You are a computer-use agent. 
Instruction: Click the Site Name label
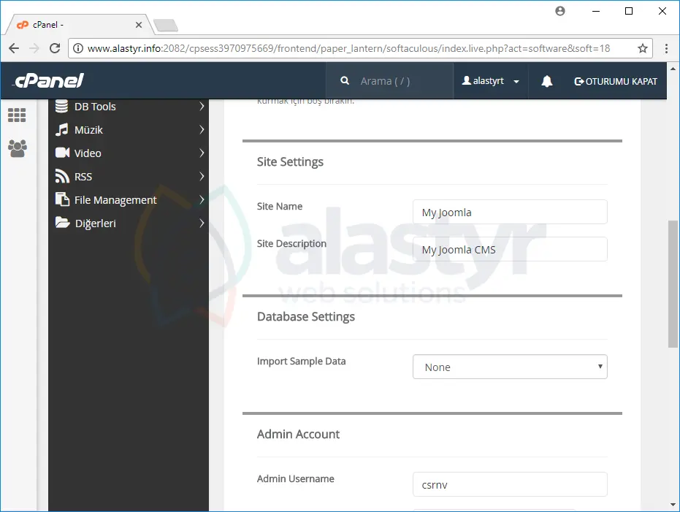click(x=279, y=207)
